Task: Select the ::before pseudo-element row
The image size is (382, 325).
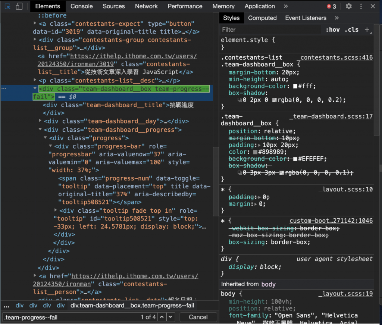Action: pyautogui.click(x=52, y=15)
